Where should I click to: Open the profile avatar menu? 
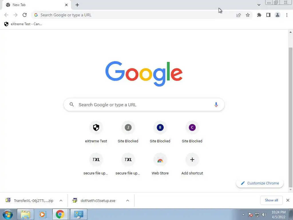(x=278, y=15)
